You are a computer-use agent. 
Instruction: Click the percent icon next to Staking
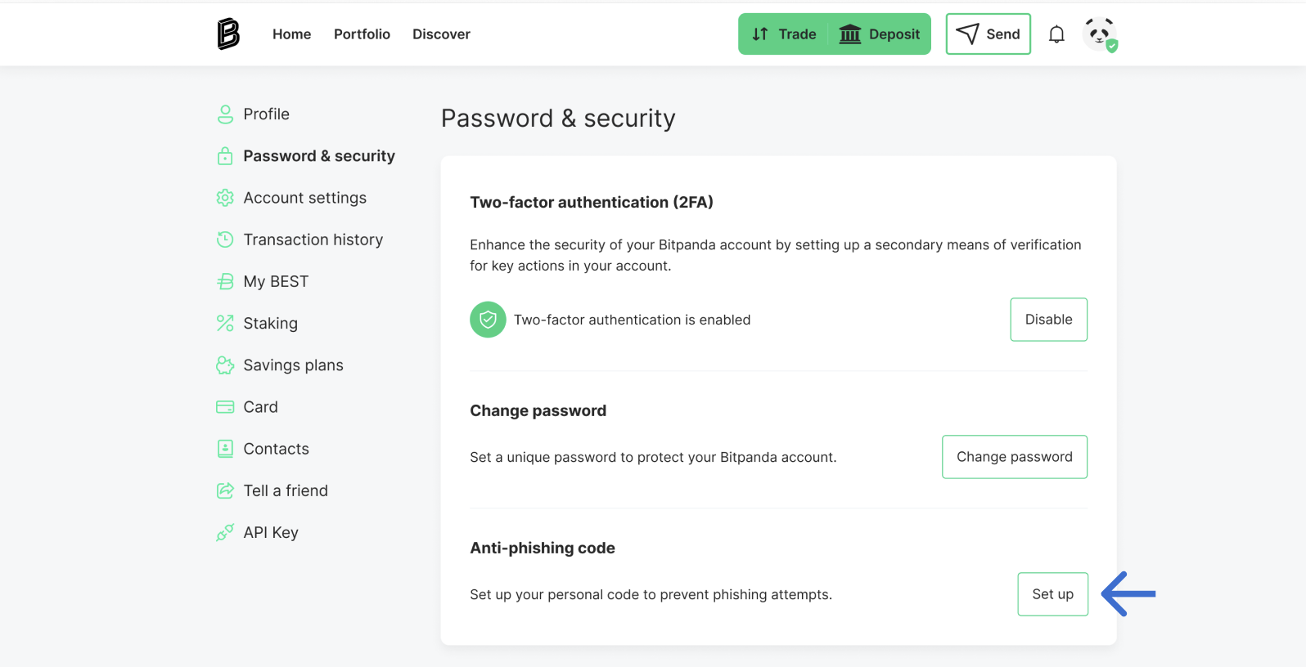click(x=225, y=323)
